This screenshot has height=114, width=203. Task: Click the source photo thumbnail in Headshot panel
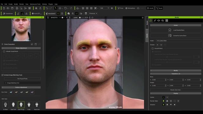click(21, 30)
